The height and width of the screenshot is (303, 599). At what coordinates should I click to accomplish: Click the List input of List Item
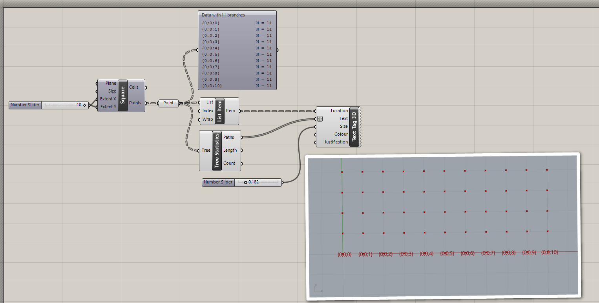pos(210,102)
